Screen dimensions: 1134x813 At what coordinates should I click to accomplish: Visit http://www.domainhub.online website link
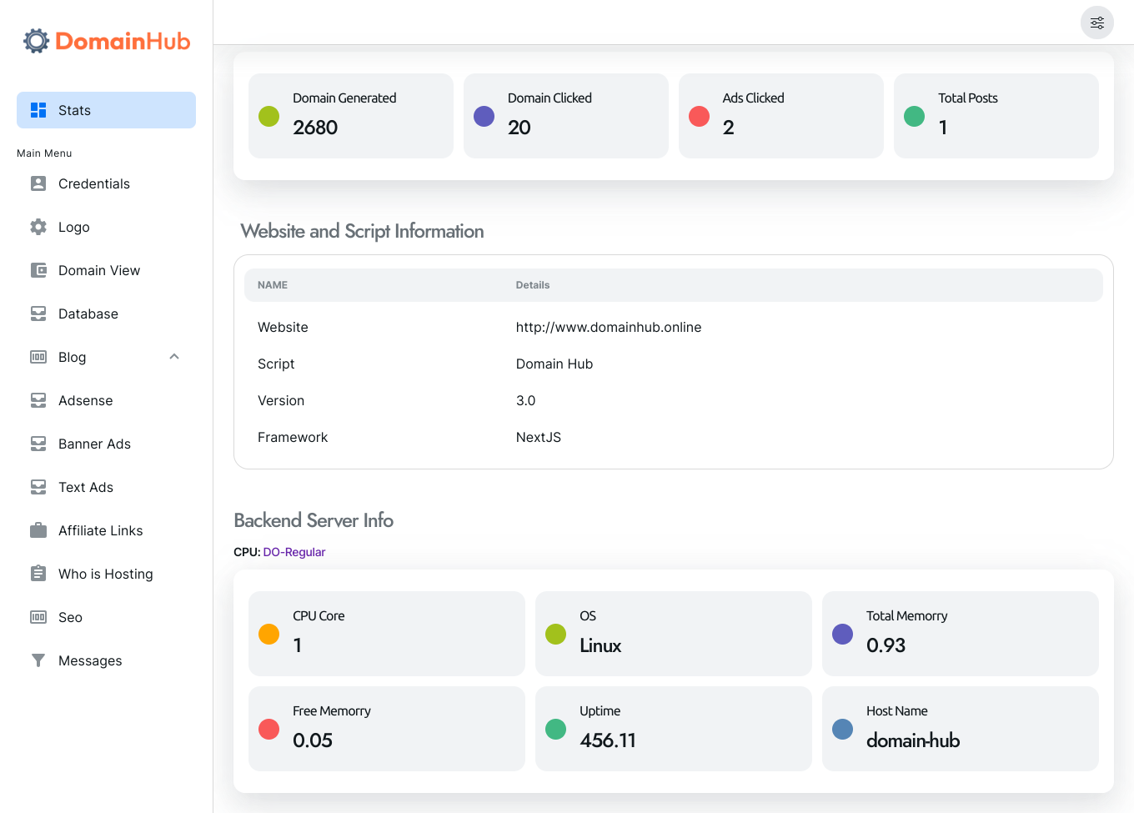tap(609, 327)
